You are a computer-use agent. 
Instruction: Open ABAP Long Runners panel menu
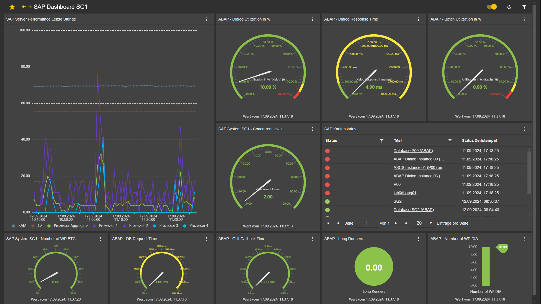point(418,239)
